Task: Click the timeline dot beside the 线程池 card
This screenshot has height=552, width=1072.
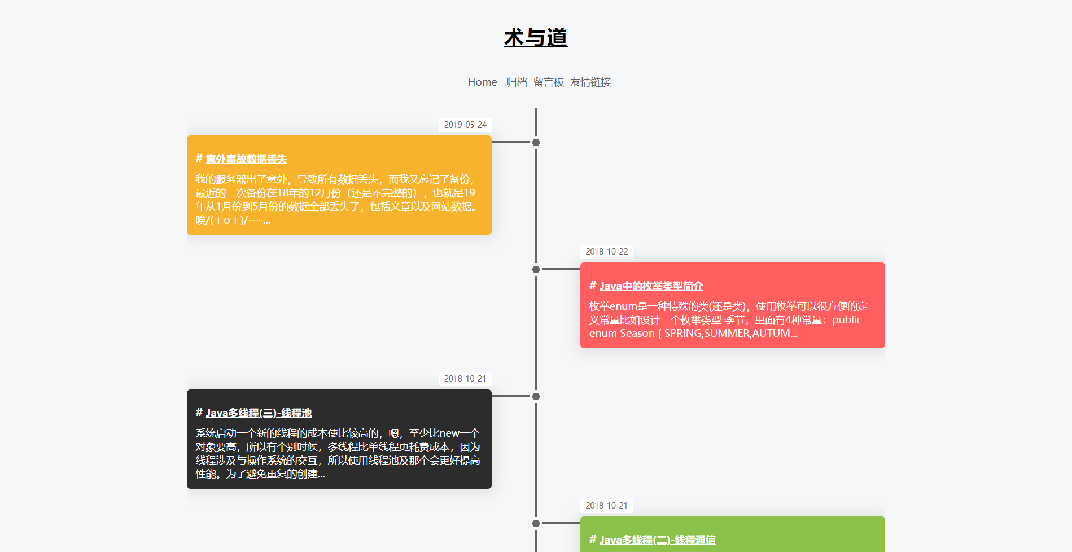Action: [535, 397]
